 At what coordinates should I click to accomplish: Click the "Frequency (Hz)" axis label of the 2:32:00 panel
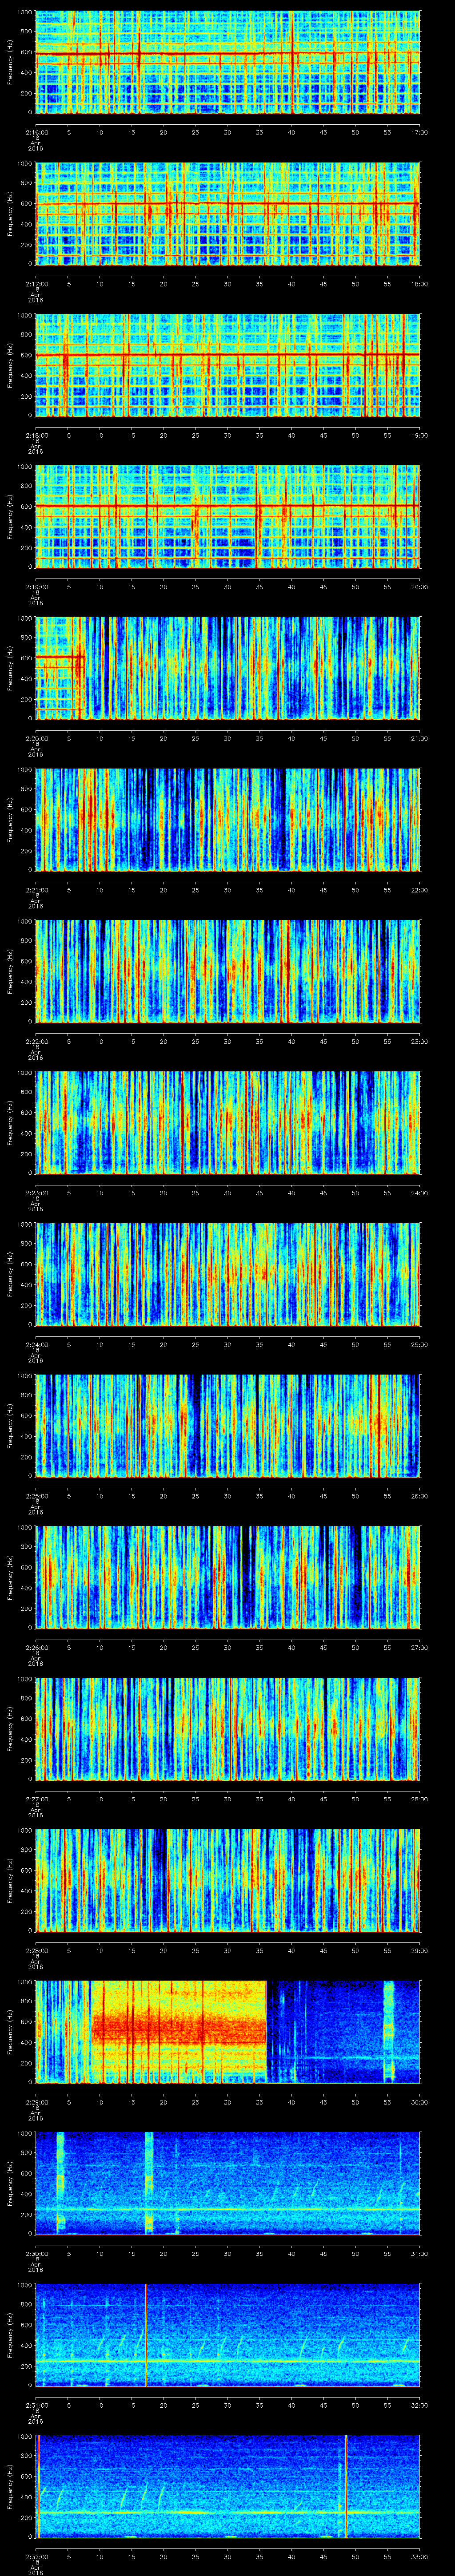pos(10,2488)
